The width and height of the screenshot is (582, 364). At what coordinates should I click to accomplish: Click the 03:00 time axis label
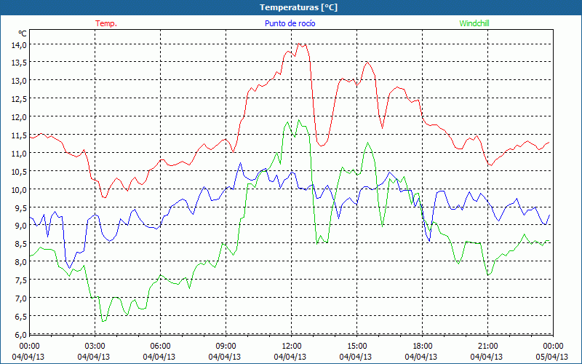pos(95,346)
